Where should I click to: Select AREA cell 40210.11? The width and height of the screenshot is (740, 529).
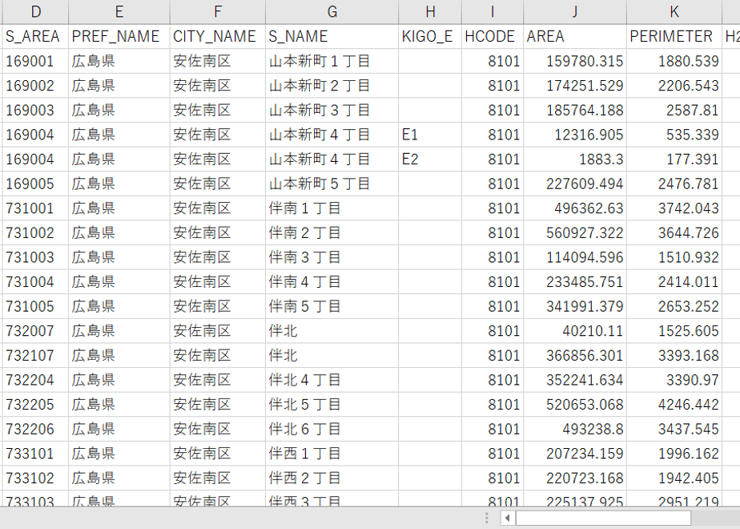(575, 331)
